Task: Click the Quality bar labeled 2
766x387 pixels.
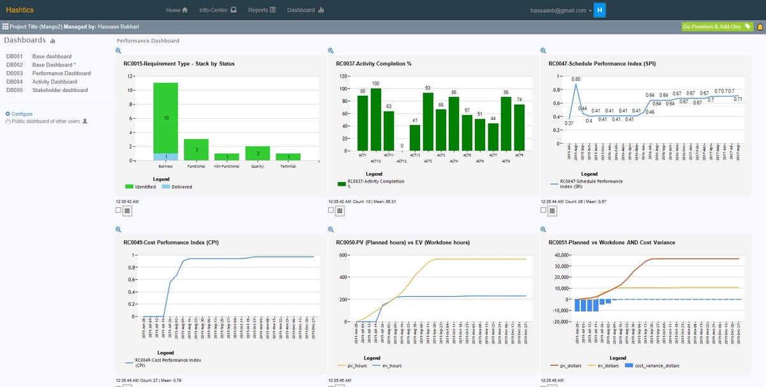Action: pos(257,153)
